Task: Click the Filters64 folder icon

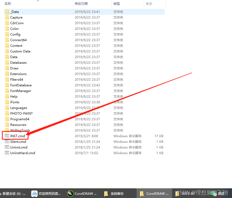Action: click(x=7, y=80)
